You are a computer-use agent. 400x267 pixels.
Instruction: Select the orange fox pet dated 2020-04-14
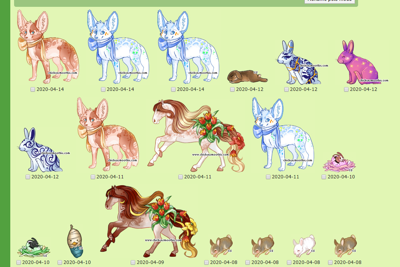coord(48,47)
